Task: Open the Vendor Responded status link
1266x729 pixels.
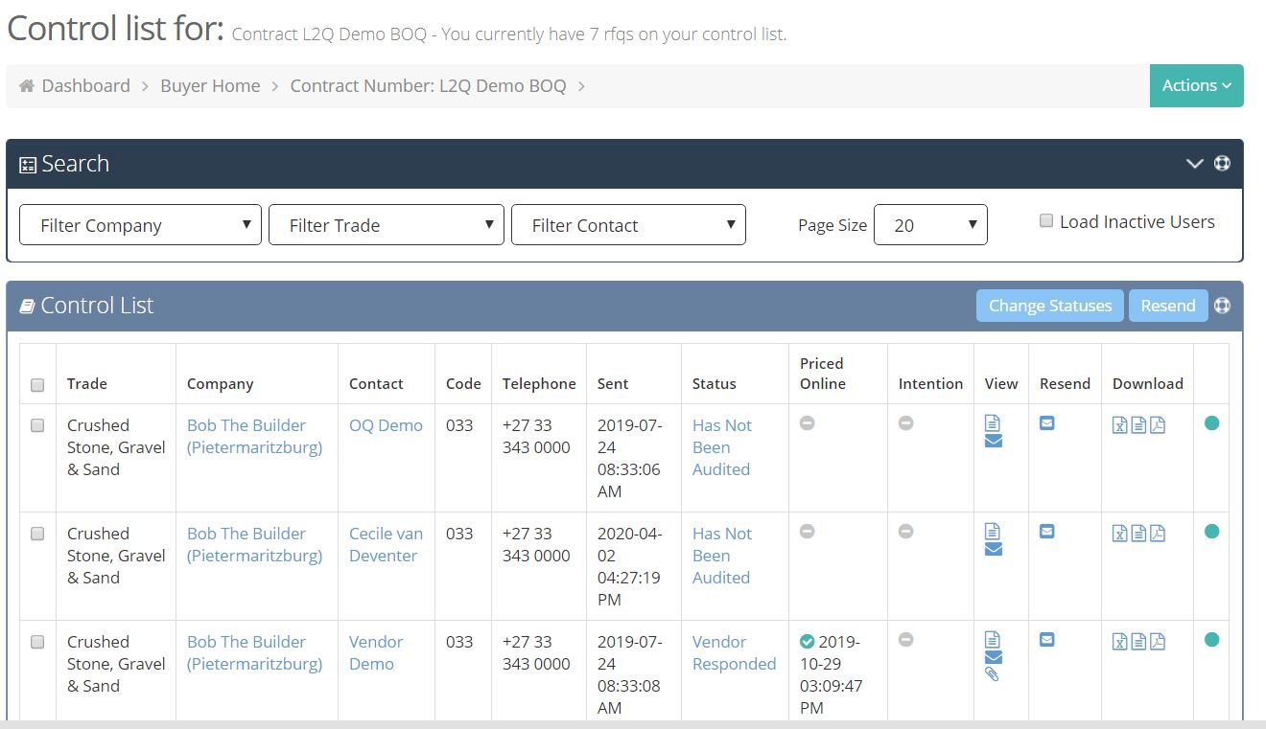Action: (734, 652)
